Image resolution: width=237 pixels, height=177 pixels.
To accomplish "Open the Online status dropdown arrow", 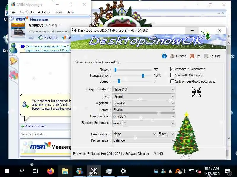I will click(x=59, y=25).
